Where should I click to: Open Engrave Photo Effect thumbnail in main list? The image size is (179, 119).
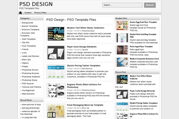(56, 90)
